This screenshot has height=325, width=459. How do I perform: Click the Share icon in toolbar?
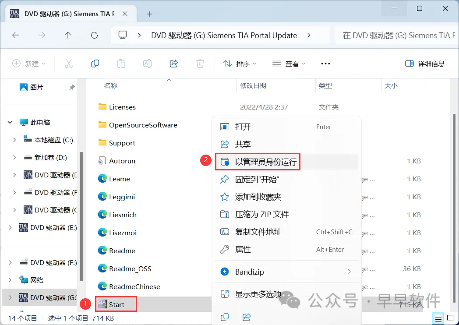(174, 64)
